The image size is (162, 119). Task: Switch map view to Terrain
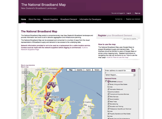click(97, 70)
